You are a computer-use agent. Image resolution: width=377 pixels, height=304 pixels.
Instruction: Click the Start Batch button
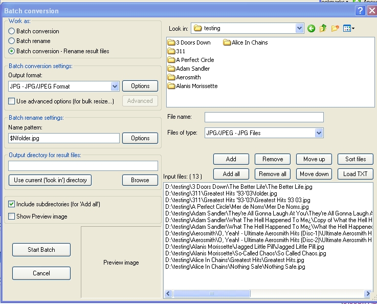[x=41, y=250]
